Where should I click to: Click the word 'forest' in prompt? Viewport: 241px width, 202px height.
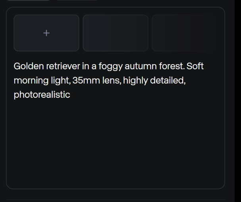pos(172,66)
